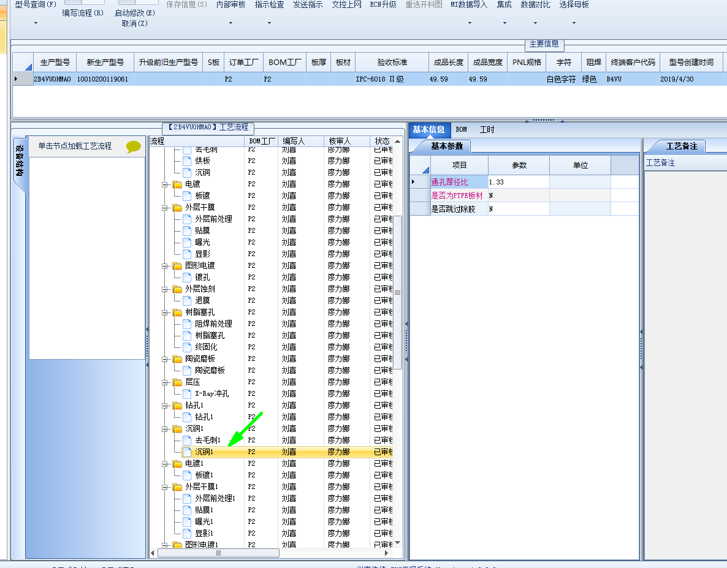
Task: Click the document icon beside 终固化
Action: pyautogui.click(x=187, y=347)
